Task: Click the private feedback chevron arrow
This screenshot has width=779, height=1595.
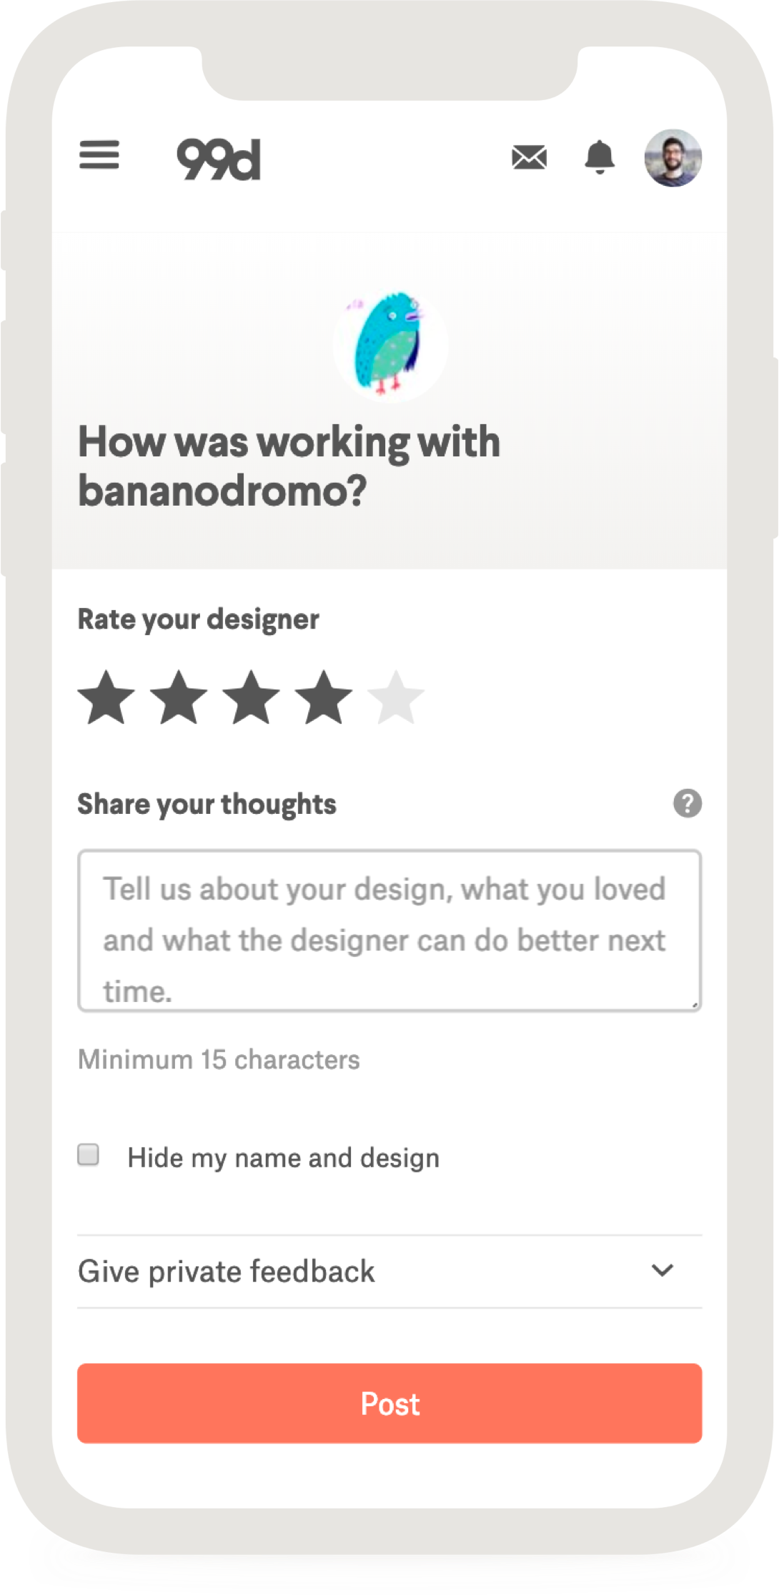Action: point(663,1271)
